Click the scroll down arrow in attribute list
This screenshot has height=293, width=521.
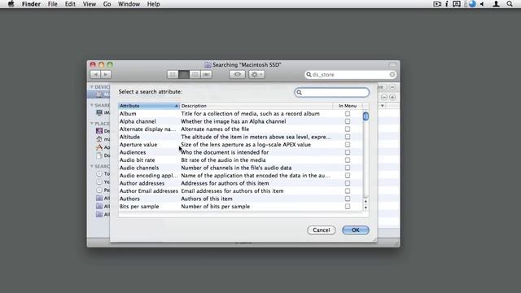click(x=366, y=208)
